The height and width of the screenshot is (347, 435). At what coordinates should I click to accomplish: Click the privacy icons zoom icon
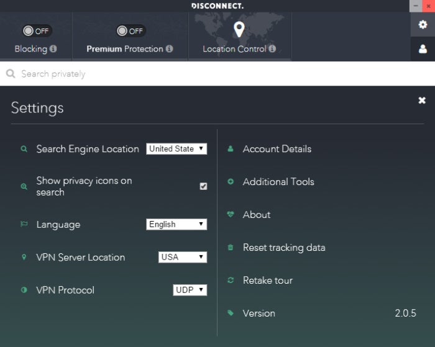[24, 186]
